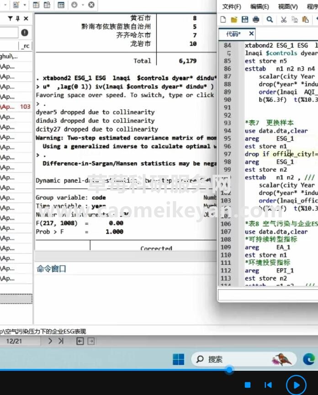The image size is (318, 395).
Task: Pin the History panel with pushpin icon
Action: (18, 18)
